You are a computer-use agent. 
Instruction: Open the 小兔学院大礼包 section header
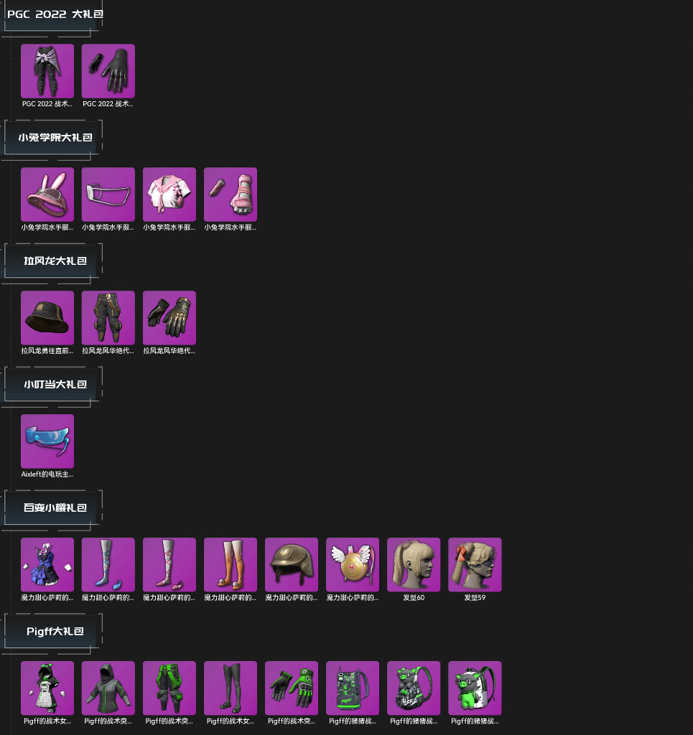pos(53,137)
